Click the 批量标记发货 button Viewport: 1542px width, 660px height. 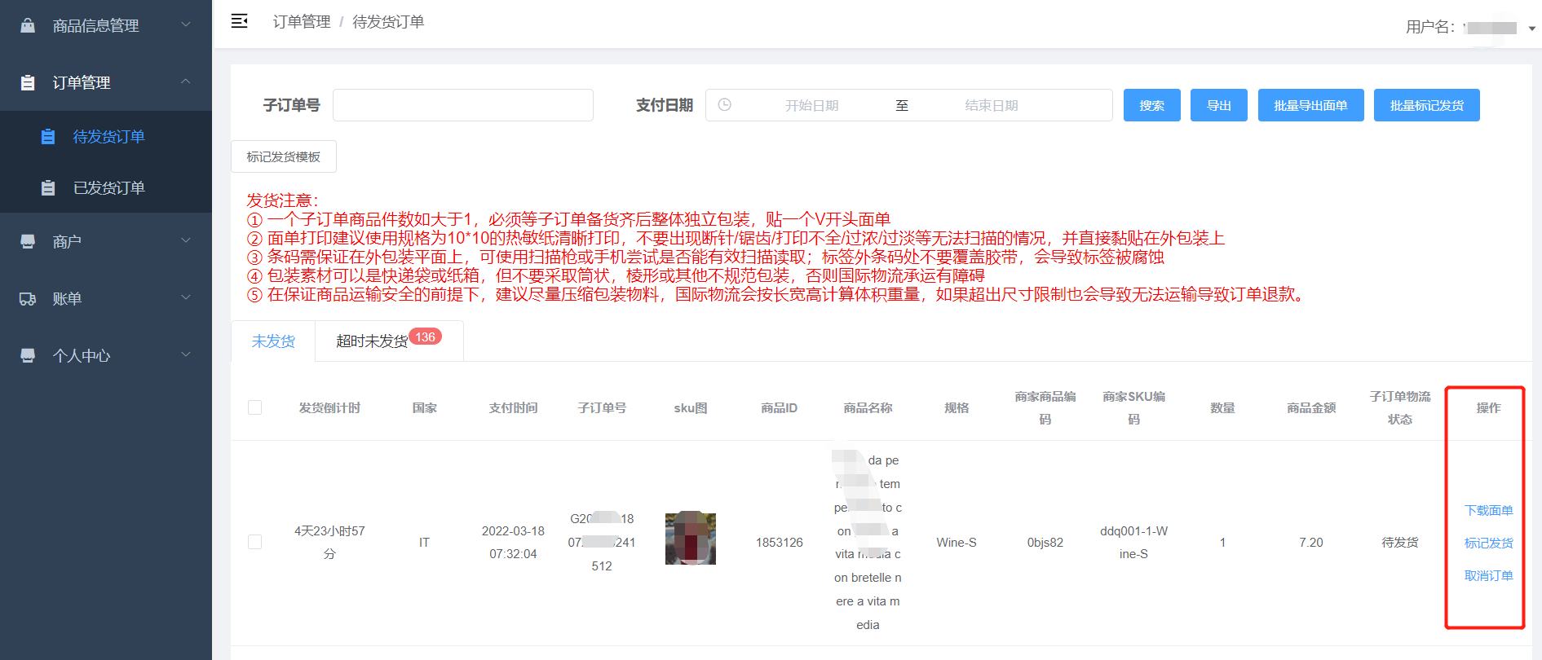click(1426, 105)
